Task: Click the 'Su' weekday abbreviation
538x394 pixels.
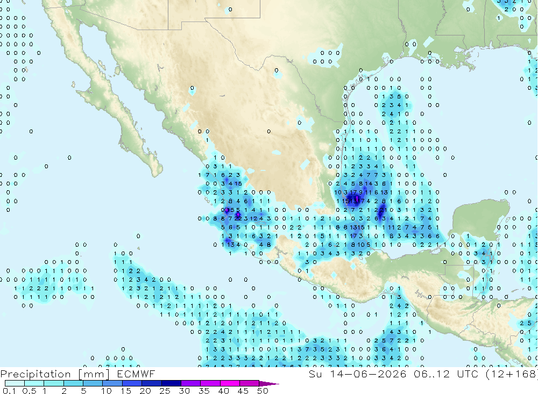Action: coord(315,374)
